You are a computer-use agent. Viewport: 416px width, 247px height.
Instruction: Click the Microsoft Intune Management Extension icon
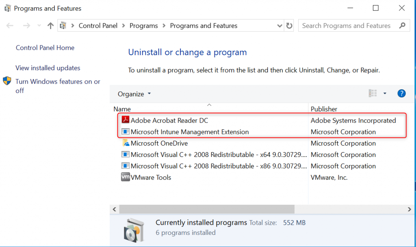click(x=125, y=131)
